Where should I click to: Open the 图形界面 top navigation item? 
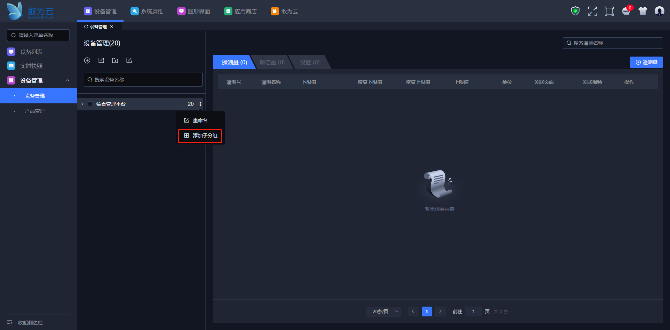pyautogui.click(x=194, y=11)
